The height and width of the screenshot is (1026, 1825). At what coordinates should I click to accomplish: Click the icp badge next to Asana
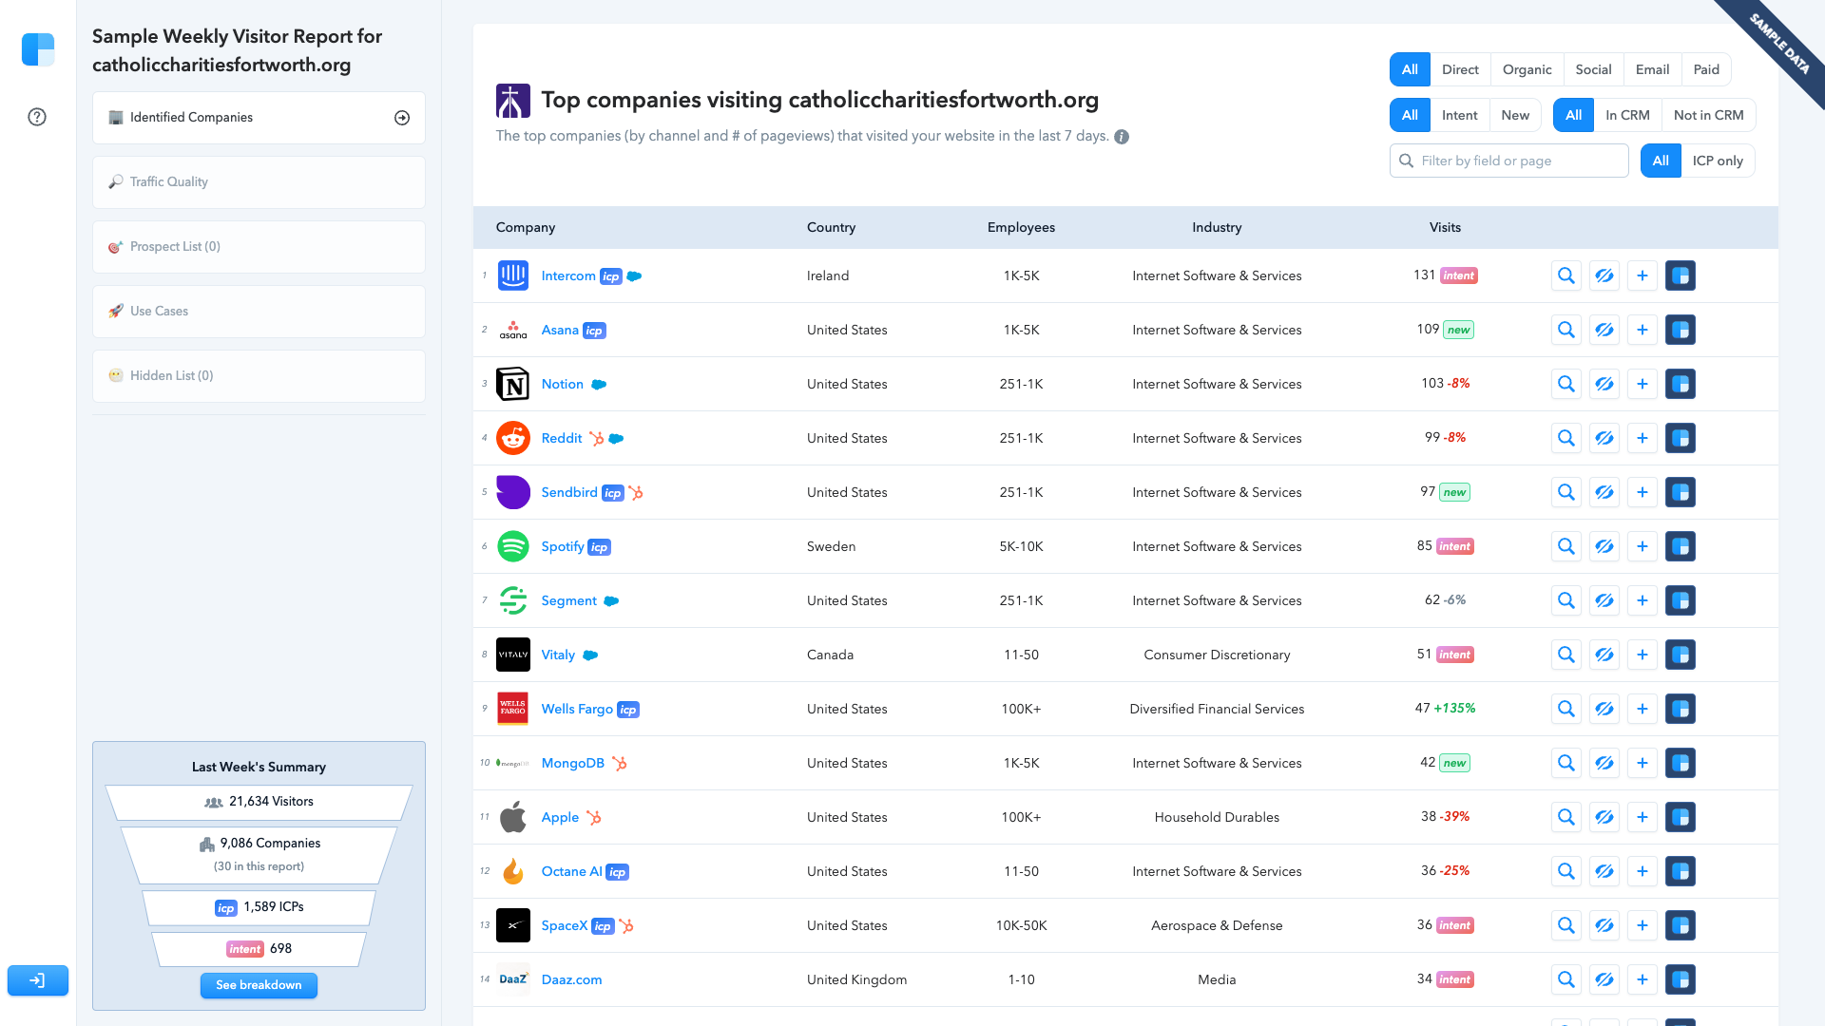594,331
